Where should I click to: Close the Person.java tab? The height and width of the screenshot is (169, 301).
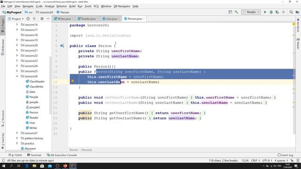point(143,19)
